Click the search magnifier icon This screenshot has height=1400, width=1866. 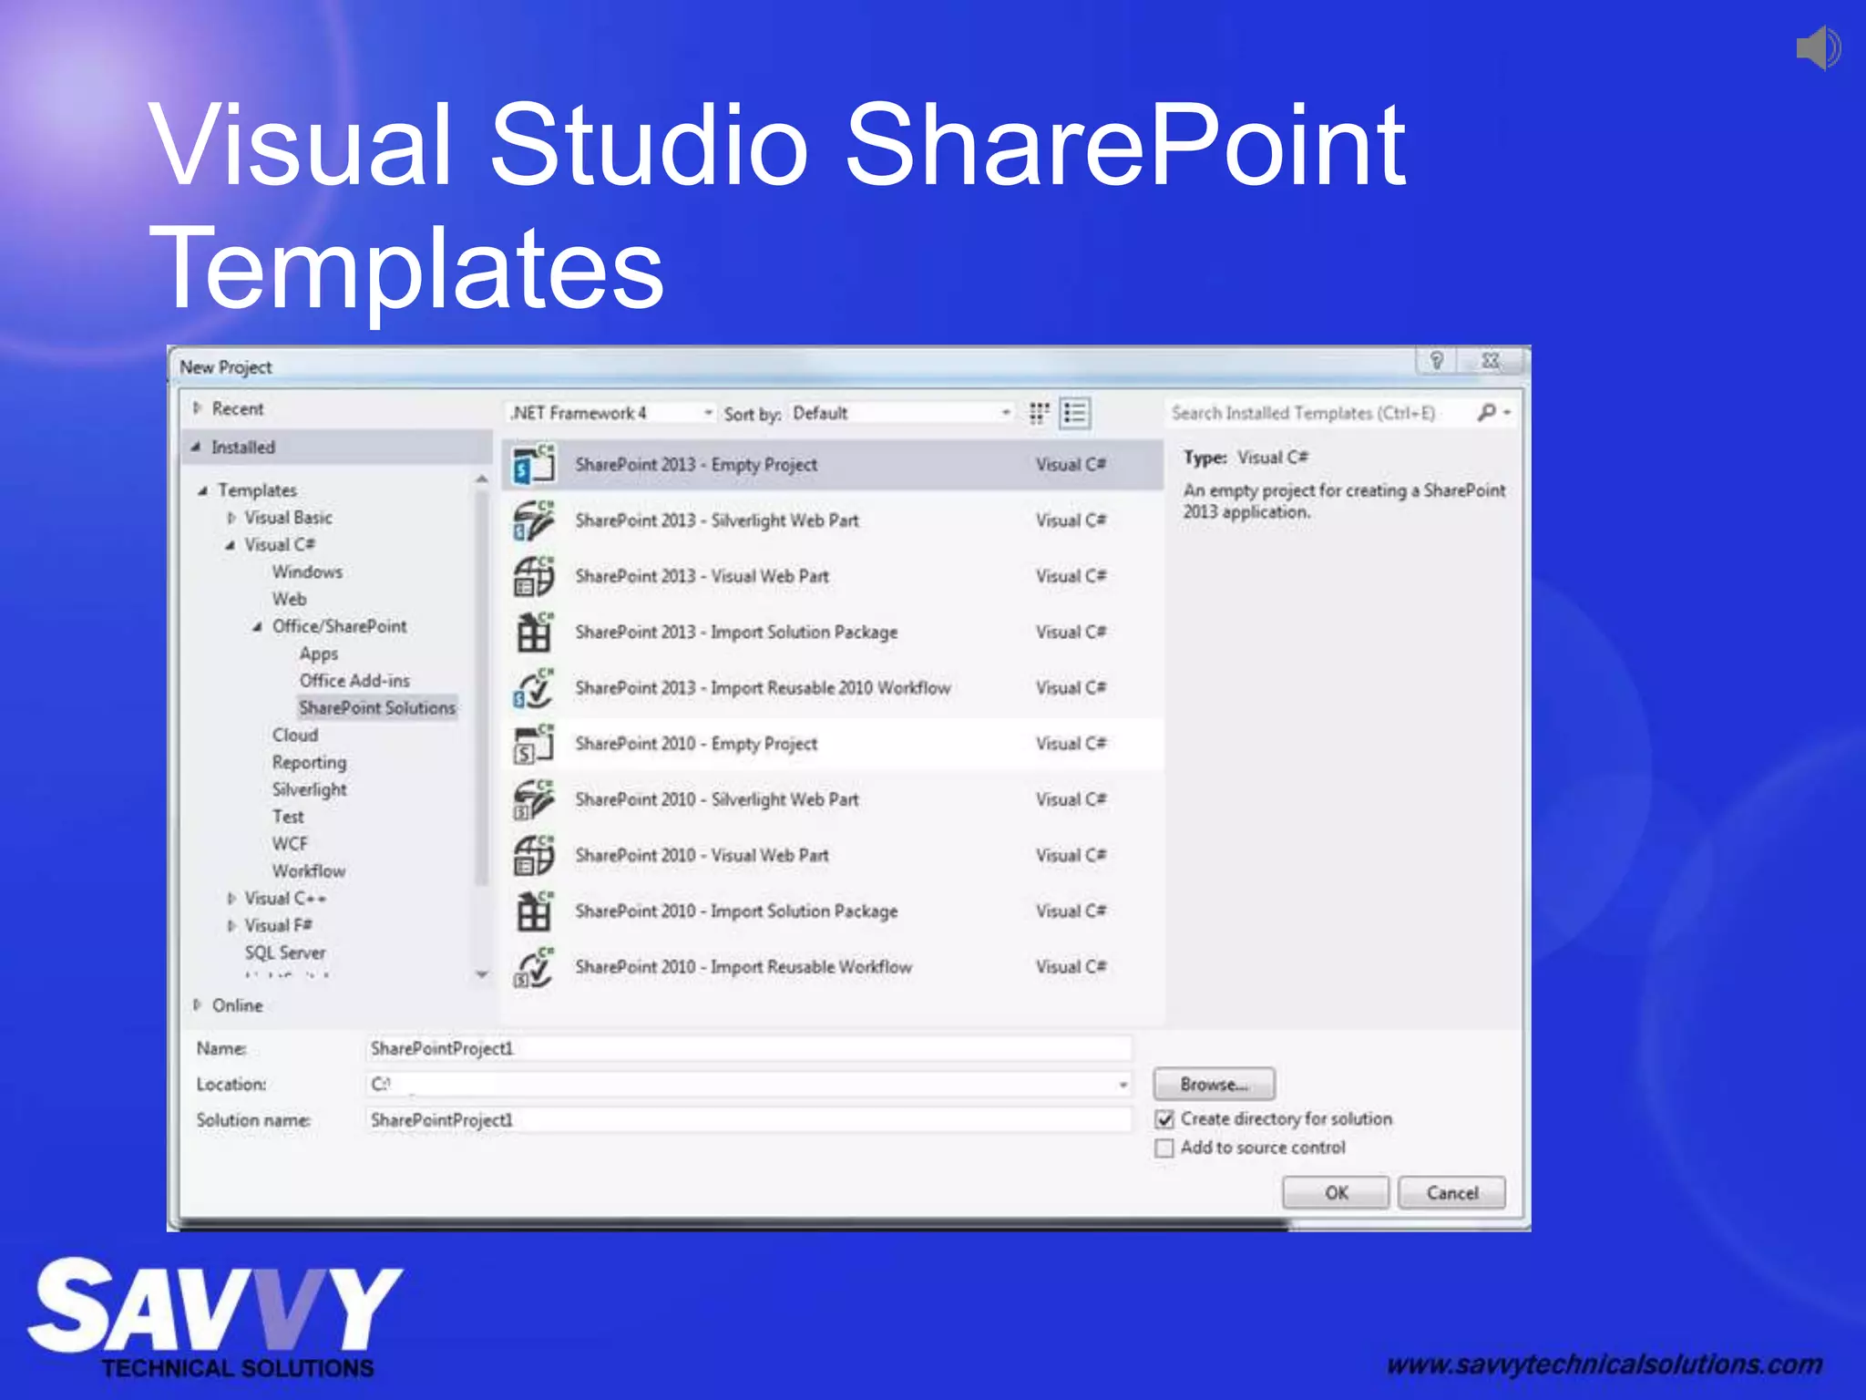coord(1486,413)
